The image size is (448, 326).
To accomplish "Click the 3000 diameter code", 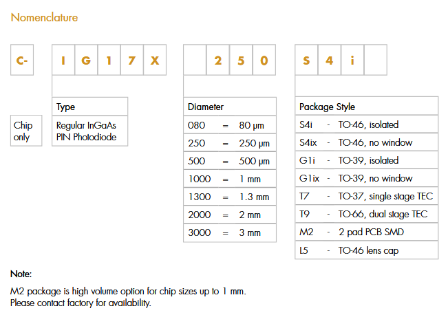I will point(198,232).
